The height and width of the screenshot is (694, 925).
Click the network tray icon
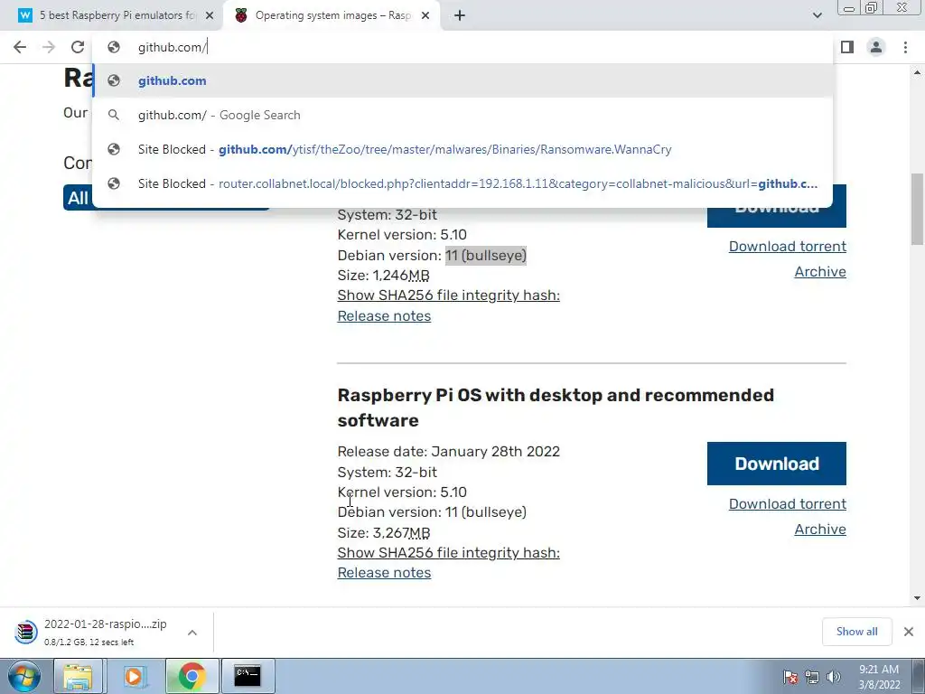coord(812,677)
